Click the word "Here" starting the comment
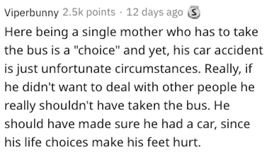 (x=18, y=32)
